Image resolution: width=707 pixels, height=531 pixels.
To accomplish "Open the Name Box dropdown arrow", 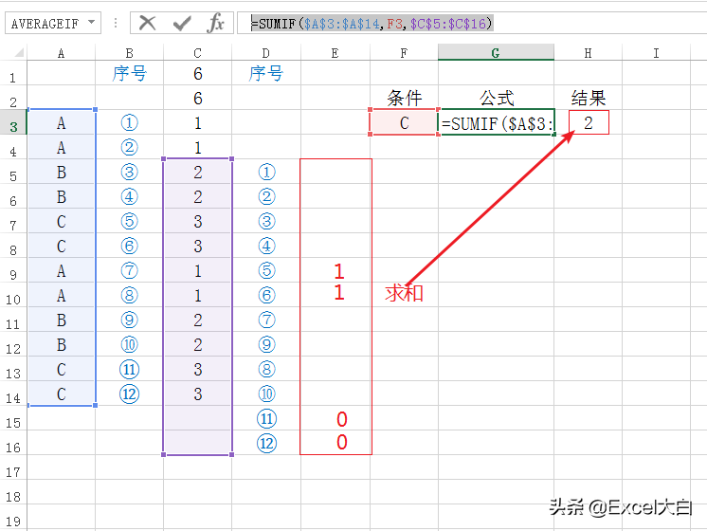I will click(x=92, y=22).
